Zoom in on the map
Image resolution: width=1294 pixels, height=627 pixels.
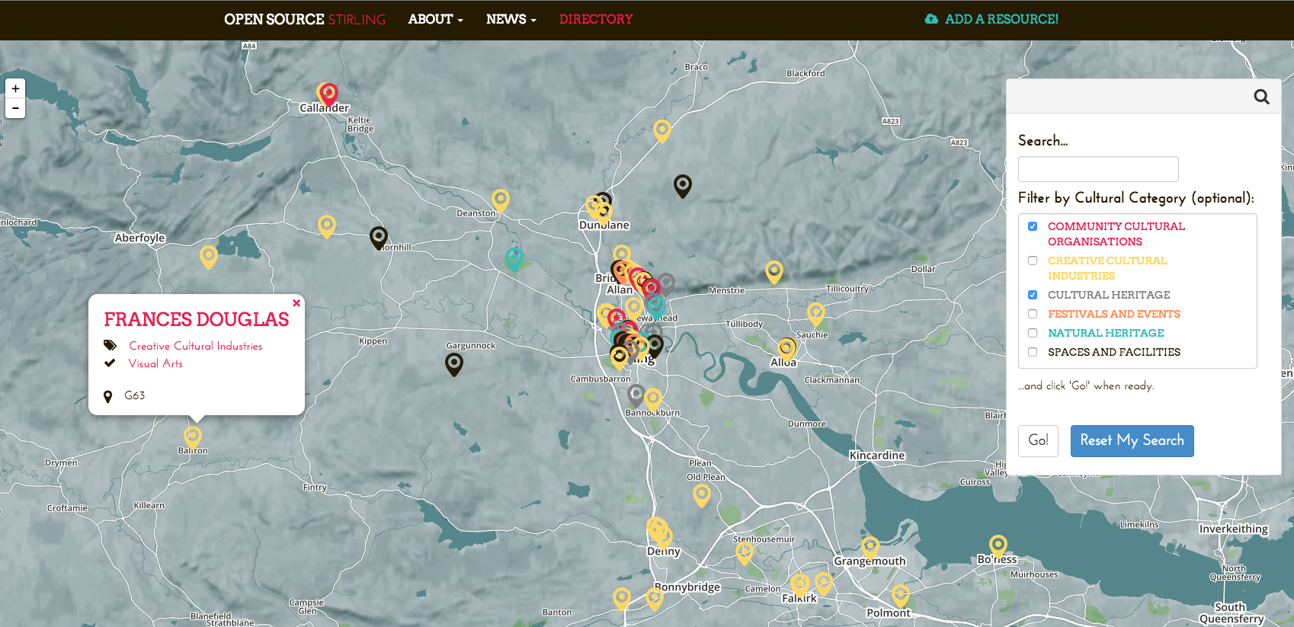15,88
